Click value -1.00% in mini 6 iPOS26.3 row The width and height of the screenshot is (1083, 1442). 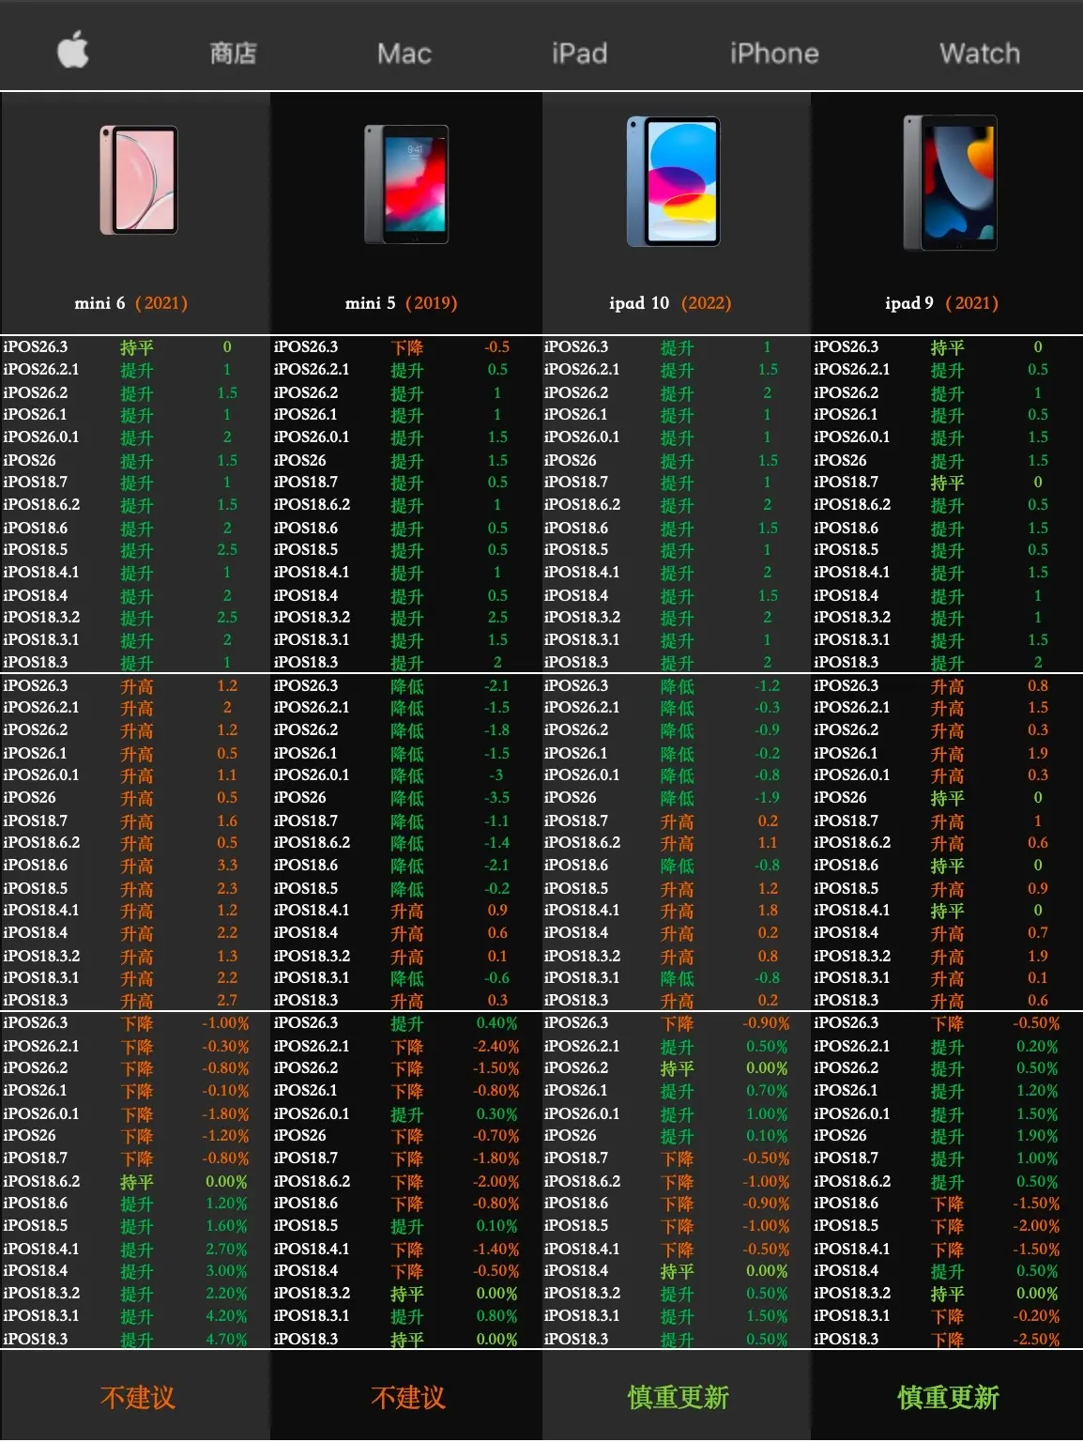(x=226, y=1024)
